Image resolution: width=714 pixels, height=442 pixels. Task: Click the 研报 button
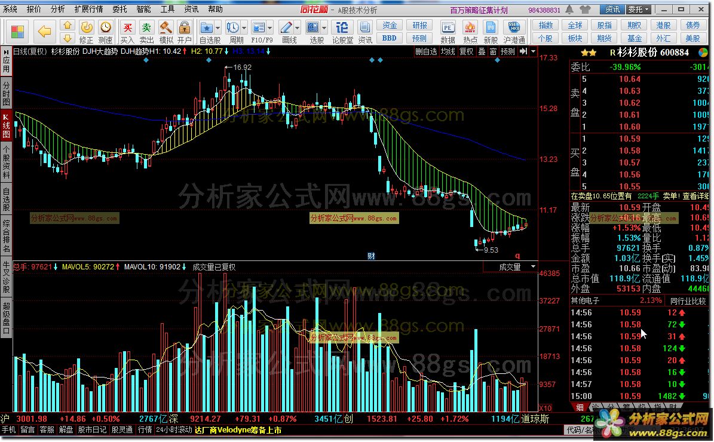point(419,26)
